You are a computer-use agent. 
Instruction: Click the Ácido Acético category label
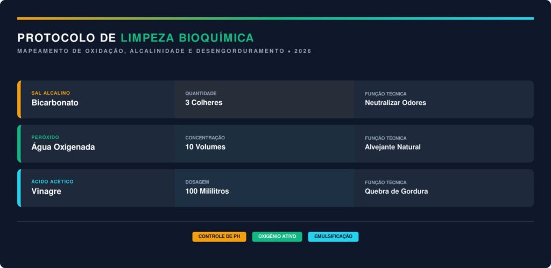click(x=52, y=182)
